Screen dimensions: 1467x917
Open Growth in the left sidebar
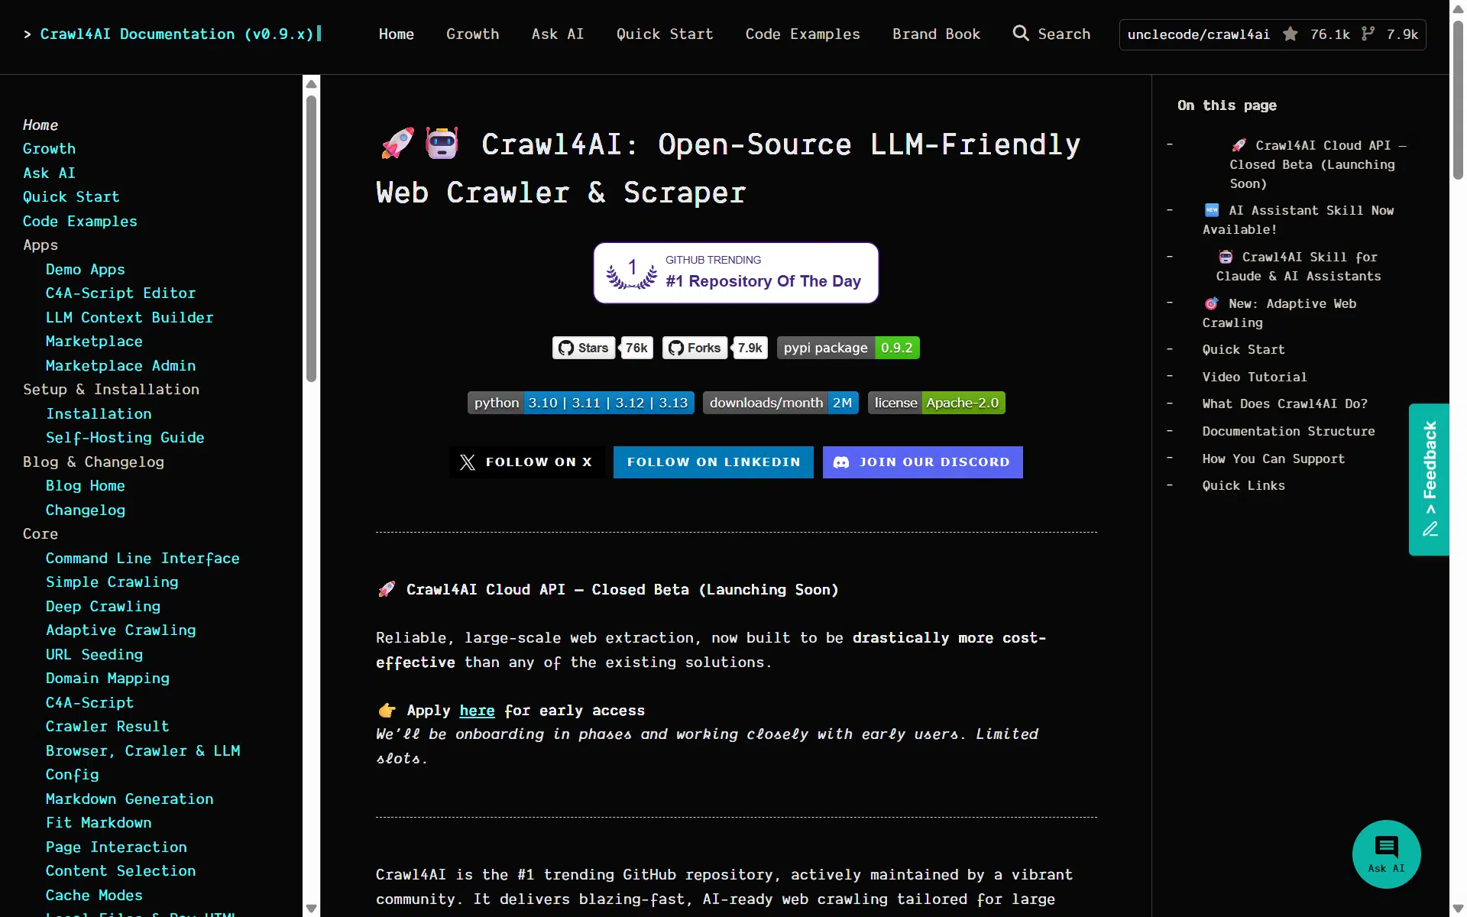[50, 149]
